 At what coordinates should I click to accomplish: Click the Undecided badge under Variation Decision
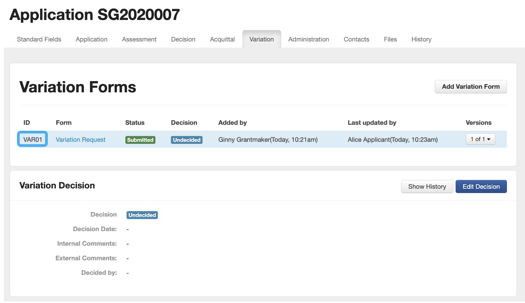[142, 215]
